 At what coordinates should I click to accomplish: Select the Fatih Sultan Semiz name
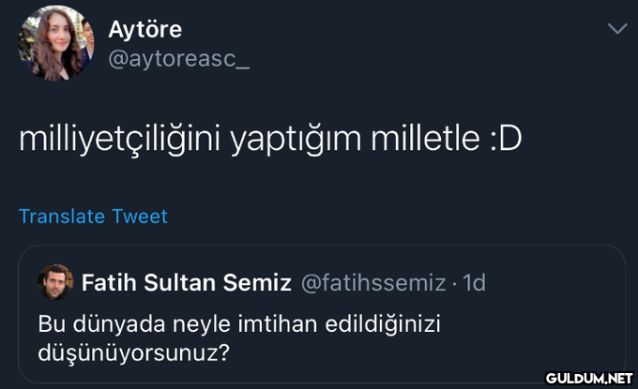187,282
